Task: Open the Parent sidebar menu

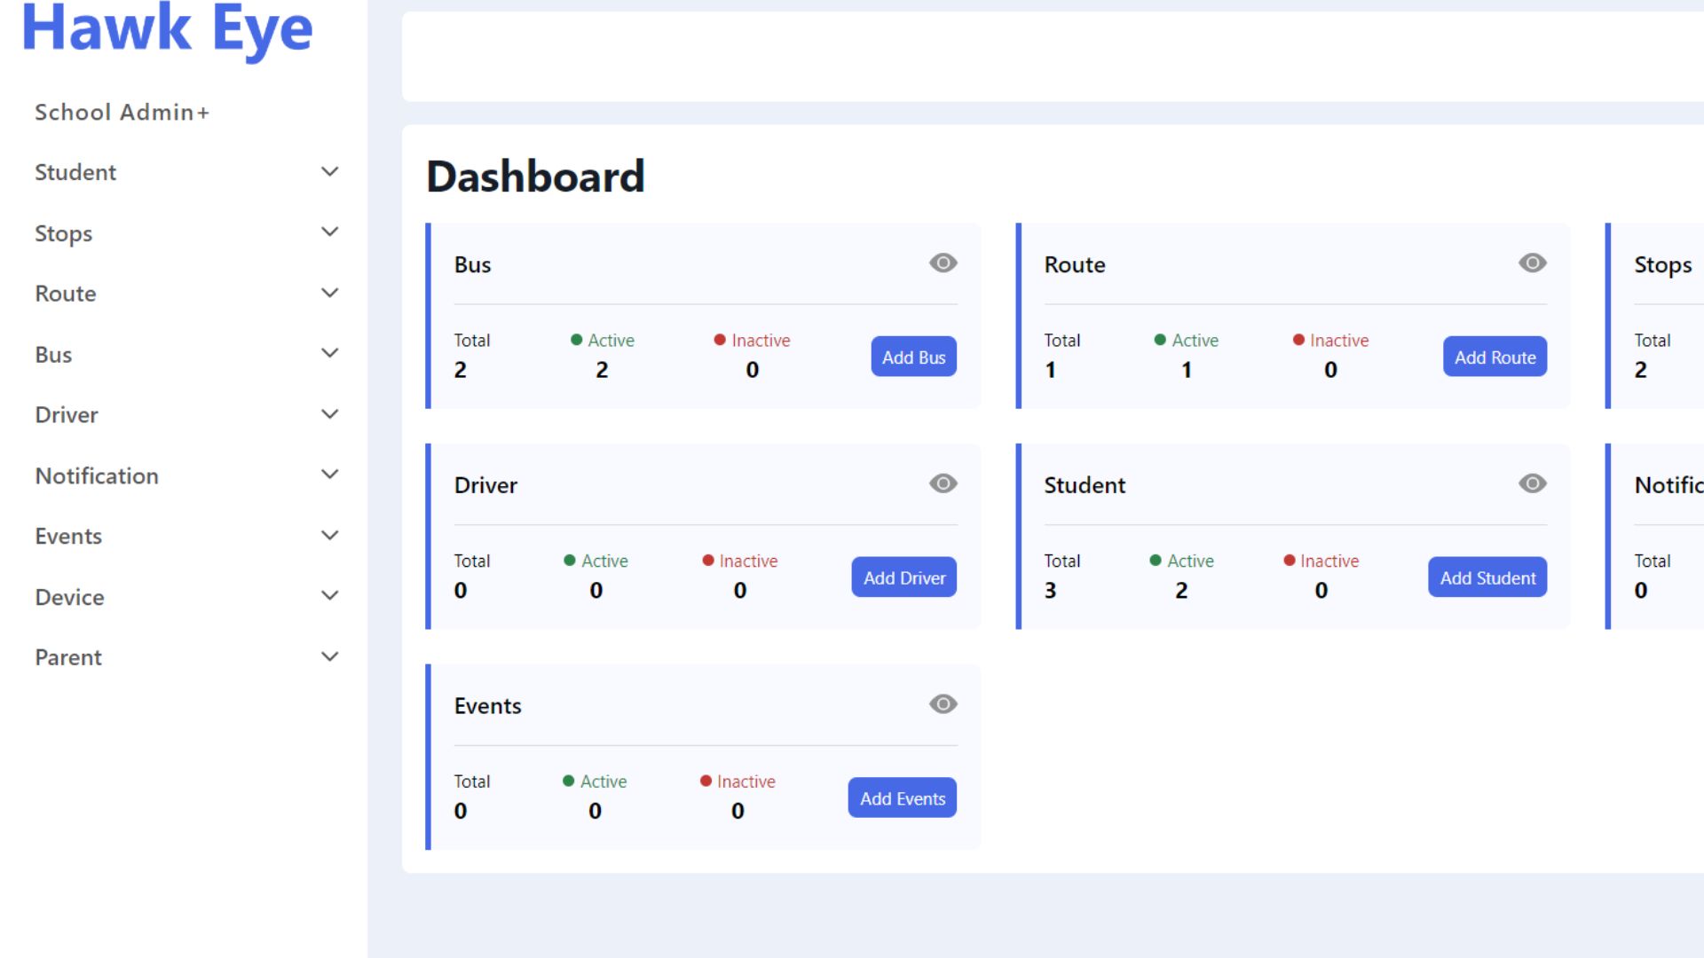Action: point(68,657)
